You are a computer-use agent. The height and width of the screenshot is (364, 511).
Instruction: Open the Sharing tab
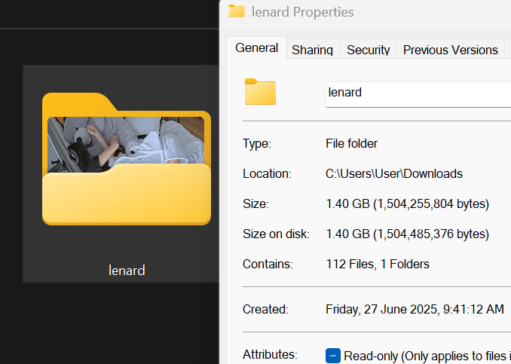(x=312, y=50)
